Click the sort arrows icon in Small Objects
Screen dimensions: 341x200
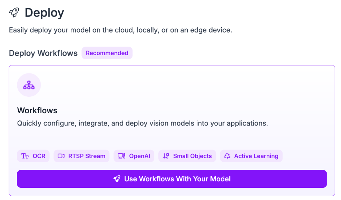166,156
